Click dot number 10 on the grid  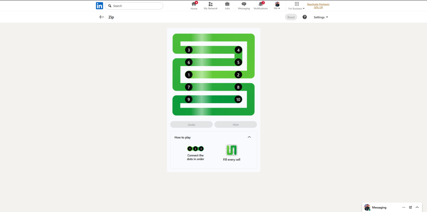pos(238,99)
